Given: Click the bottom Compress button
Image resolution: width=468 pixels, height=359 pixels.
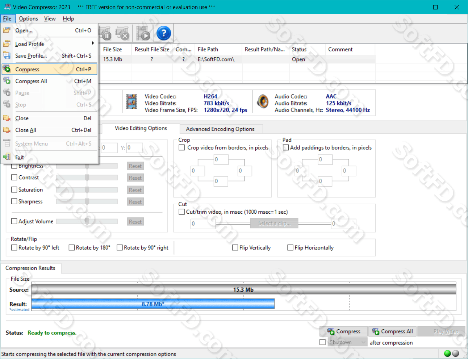Looking at the screenshot, I should coord(343,331).
